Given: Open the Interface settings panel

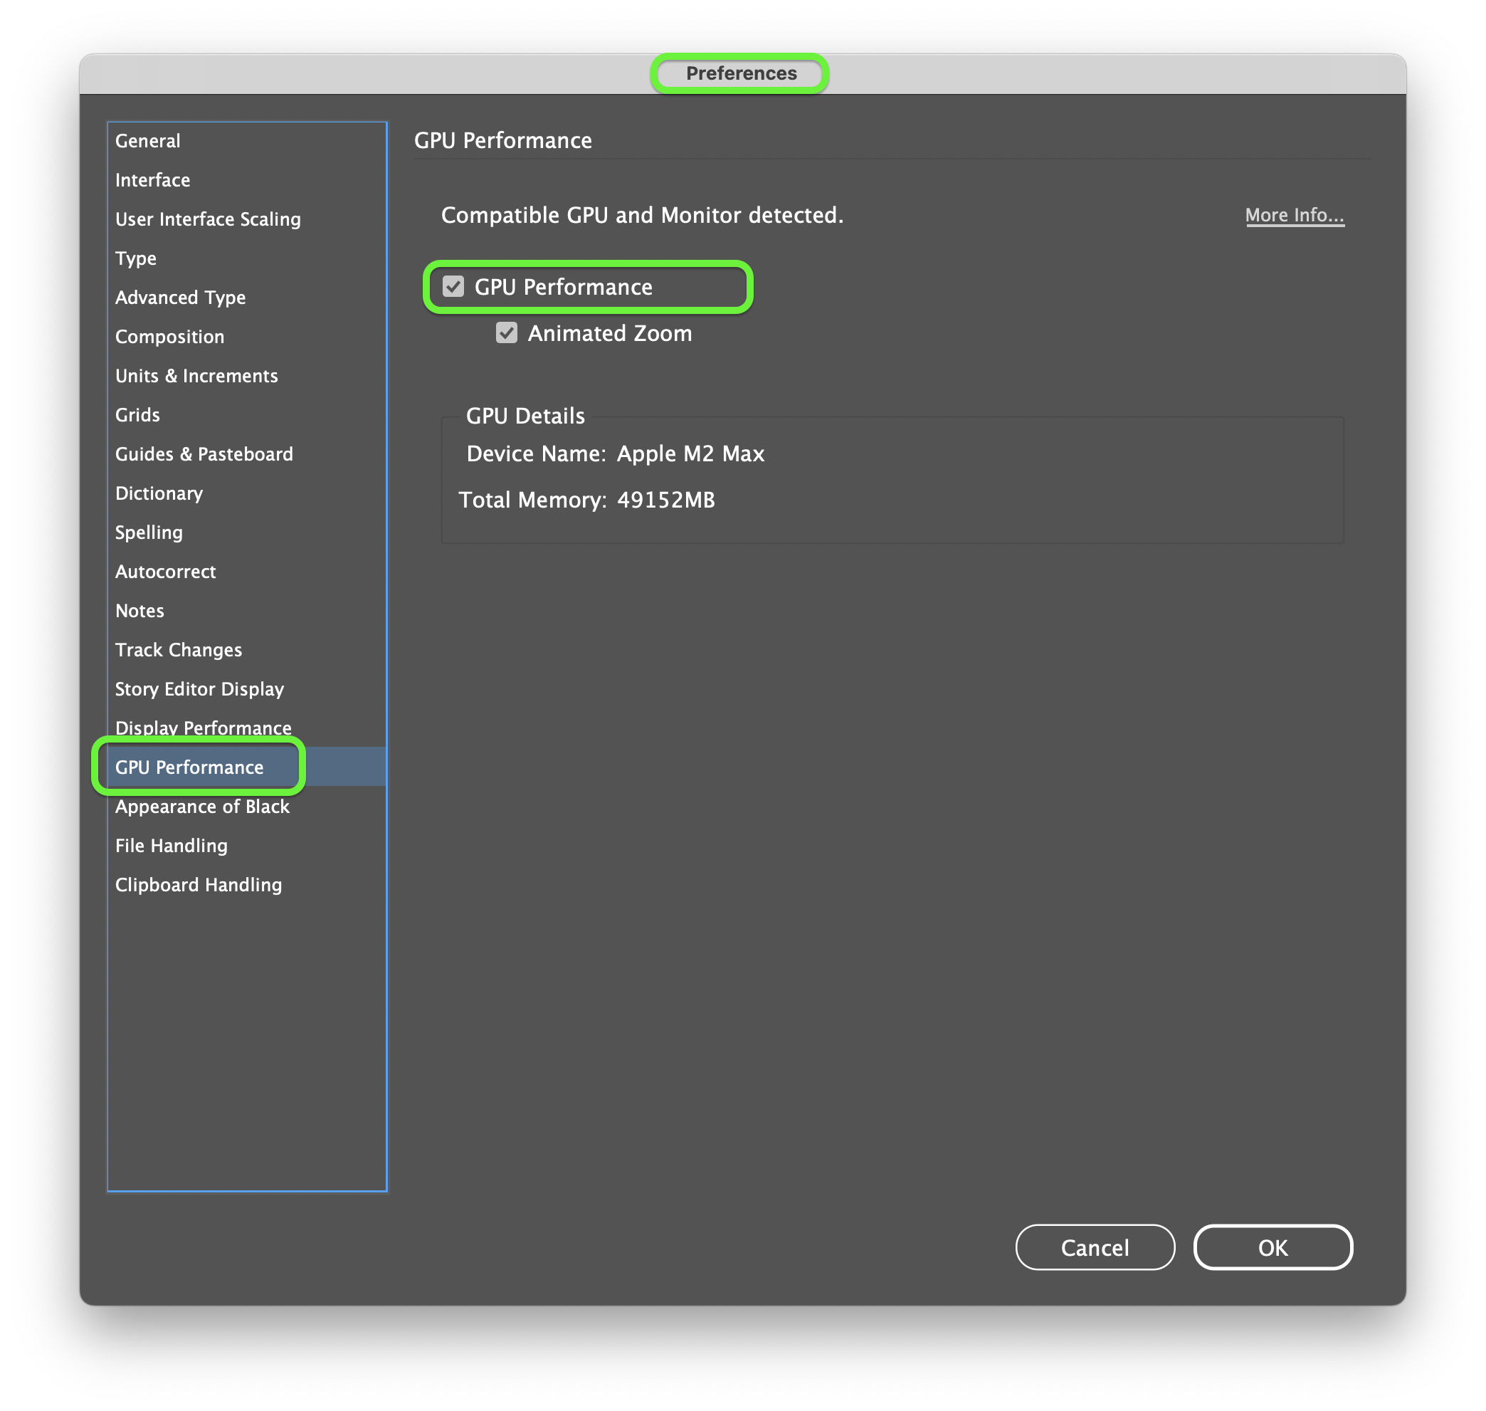Looking at the screenshot, I should pos(153,180).
